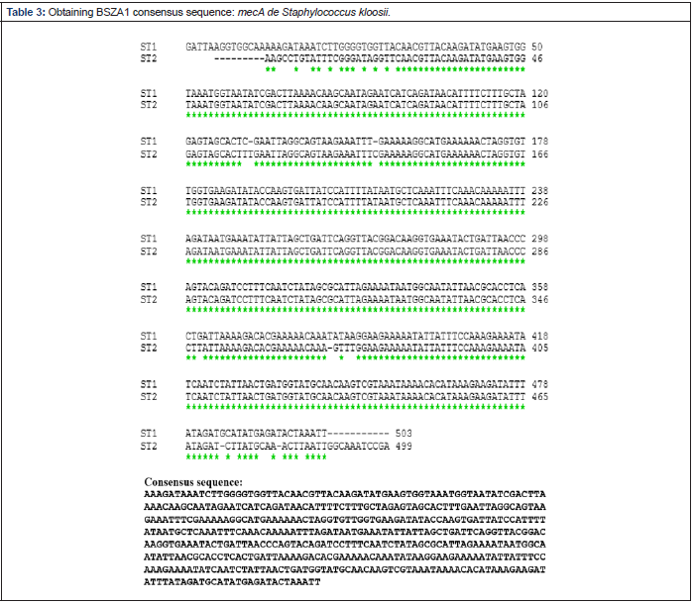The width and height of the screenshot is (695, 604).
Task: Click position number 120 at row end
Action: click(x=540, y=91)
